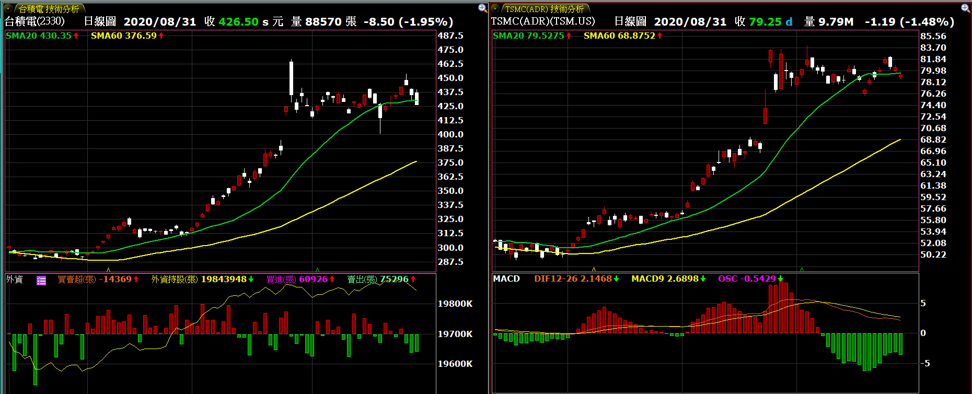
Task: Click the SMA20 430.35 indicator label
Action: click(42, 36)
